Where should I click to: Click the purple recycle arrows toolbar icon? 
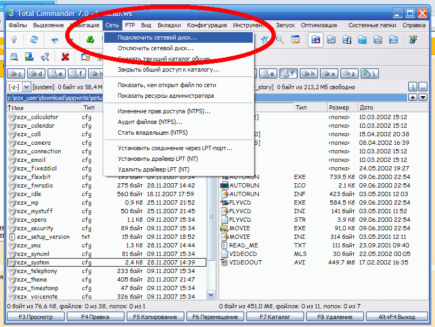click(45, 57)
